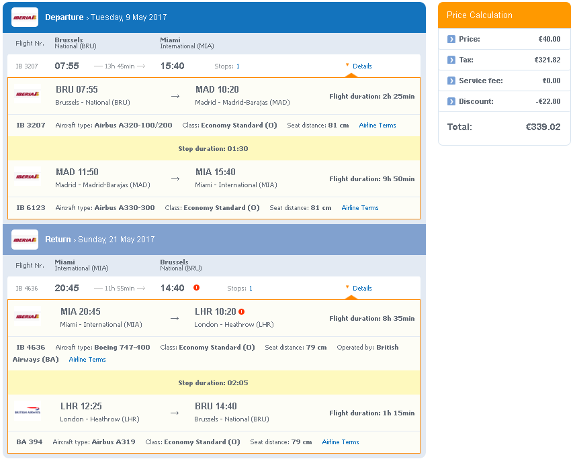Open Airline Terms for flight IB 6123
575x461 pixels.
(x=360, y=208)
